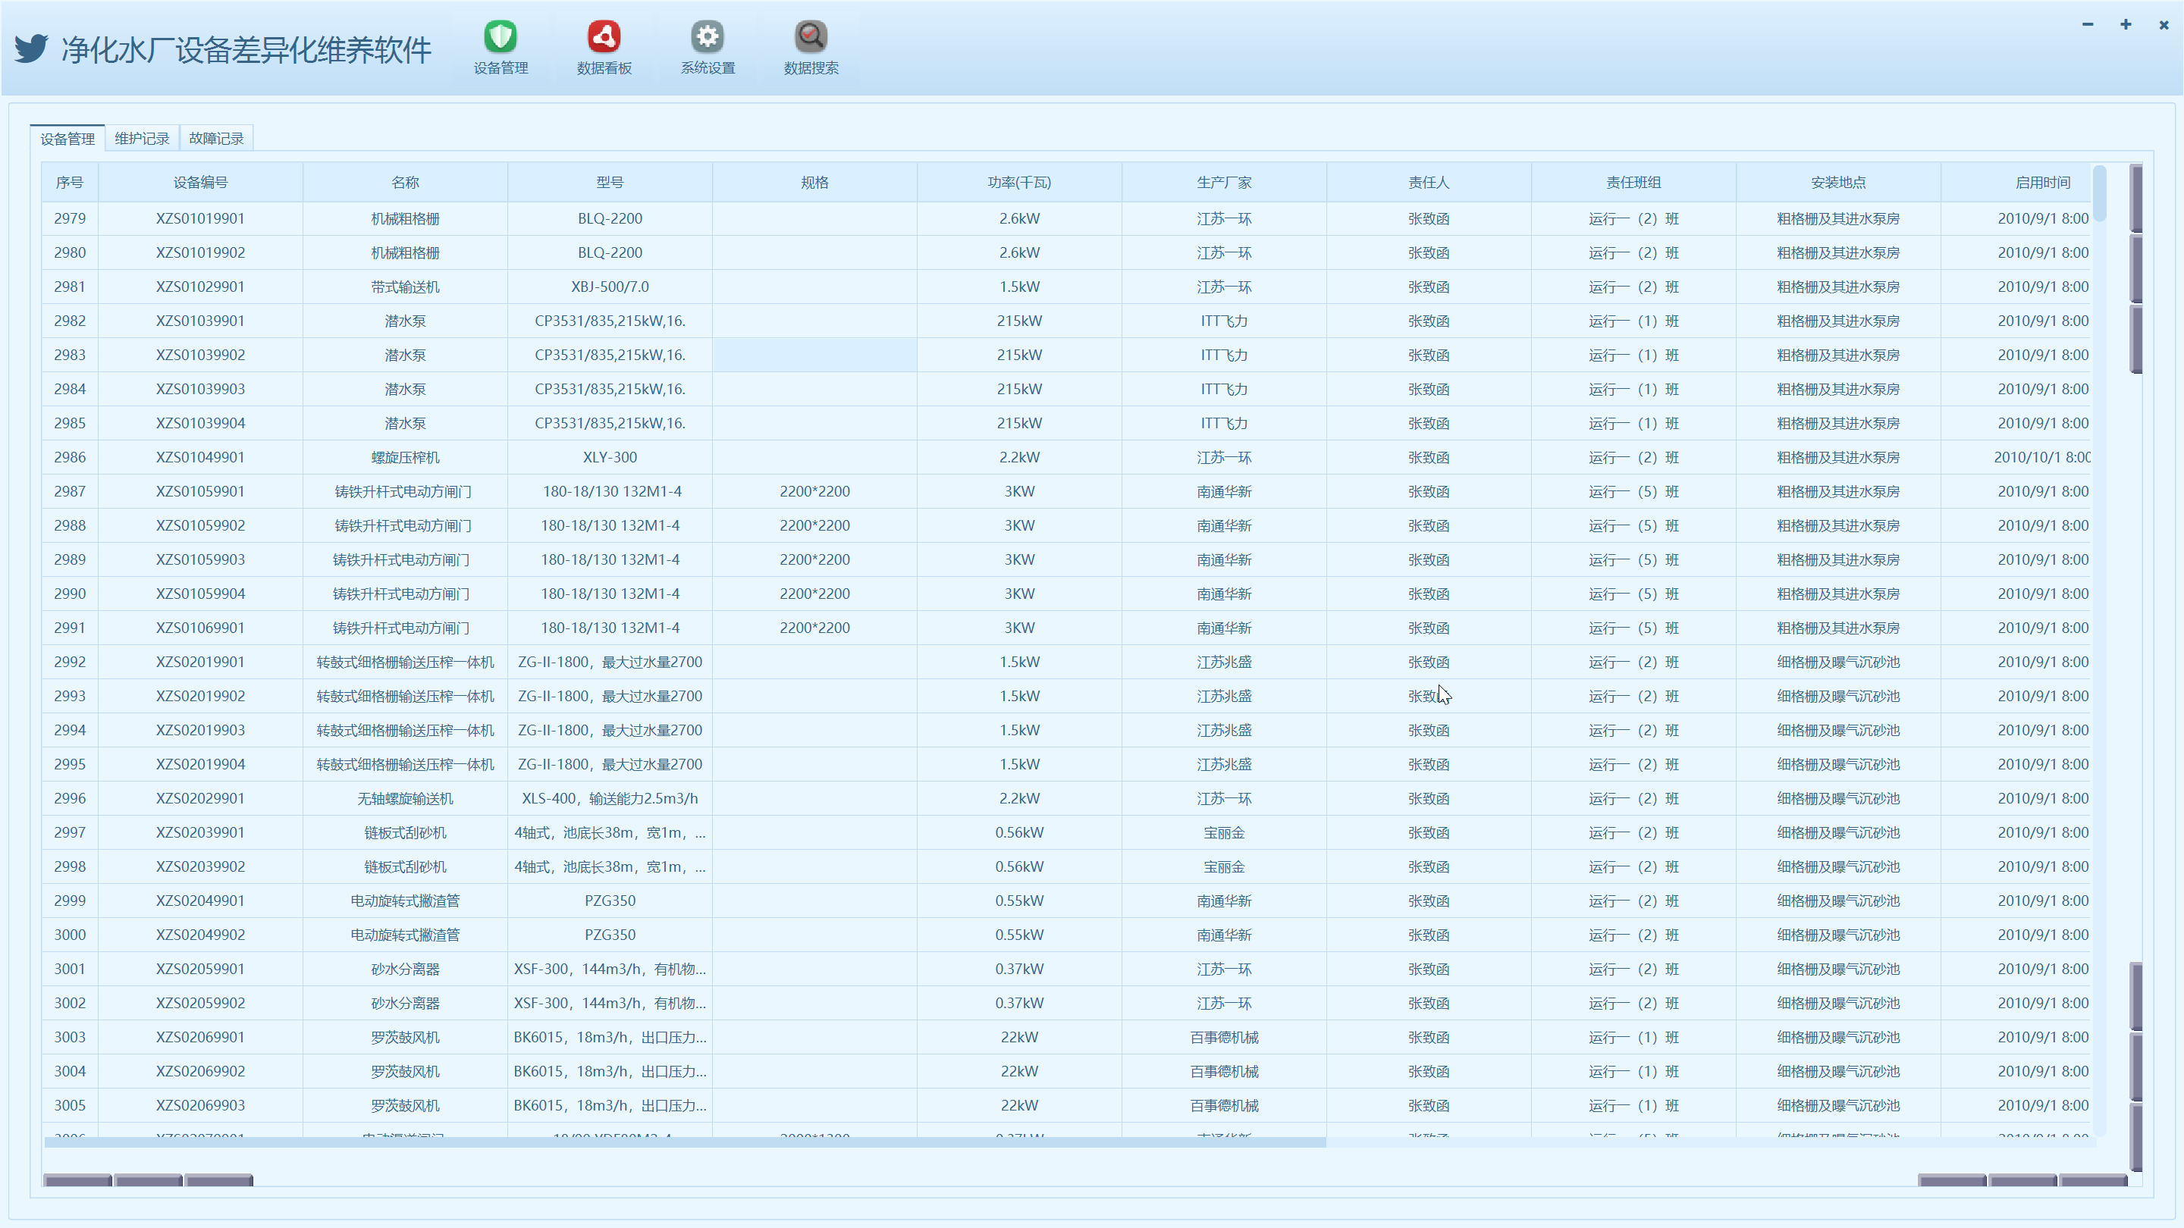Click the 无轴螺旋输送机 name cell
Image resolution: width=2184 pixels, height=1228 pixels.
point(405,798)
